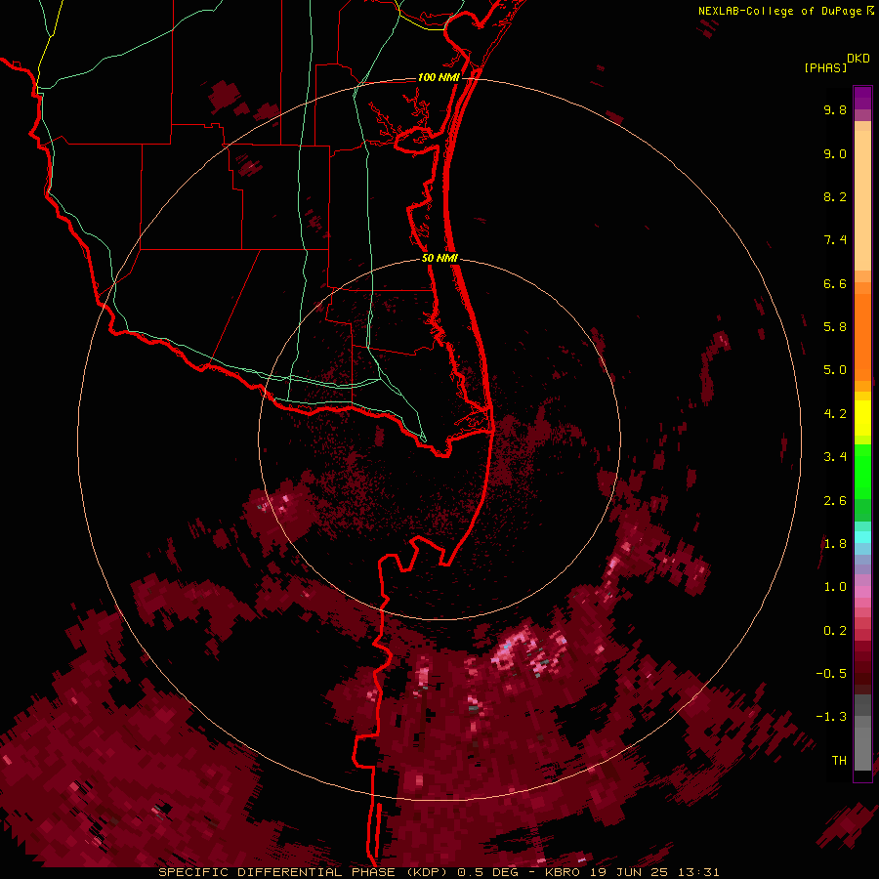Click the 3.4 value on color scale
879x879 pixels.
click(x=835, y=457)
